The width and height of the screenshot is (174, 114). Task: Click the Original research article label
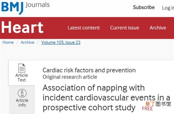tap(70, 77)
